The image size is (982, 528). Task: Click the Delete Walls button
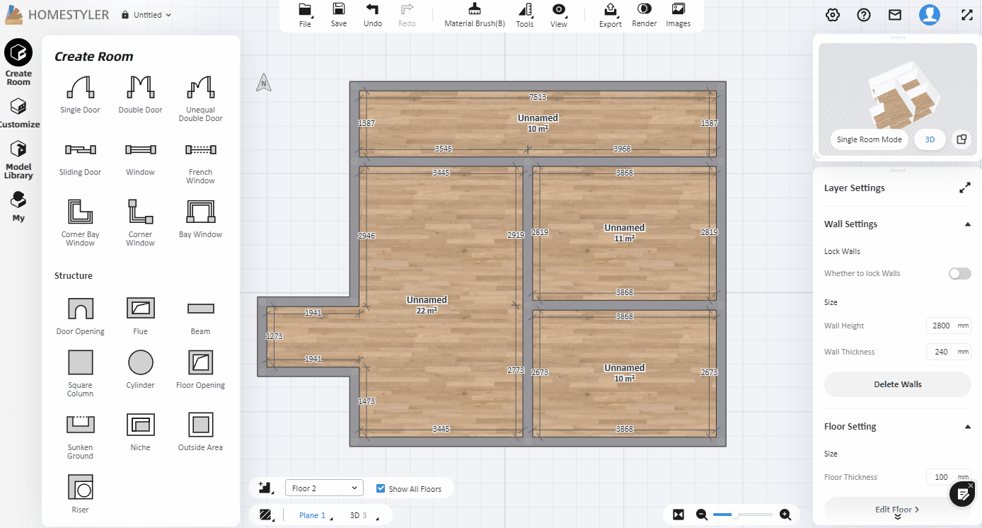point(897,384)
